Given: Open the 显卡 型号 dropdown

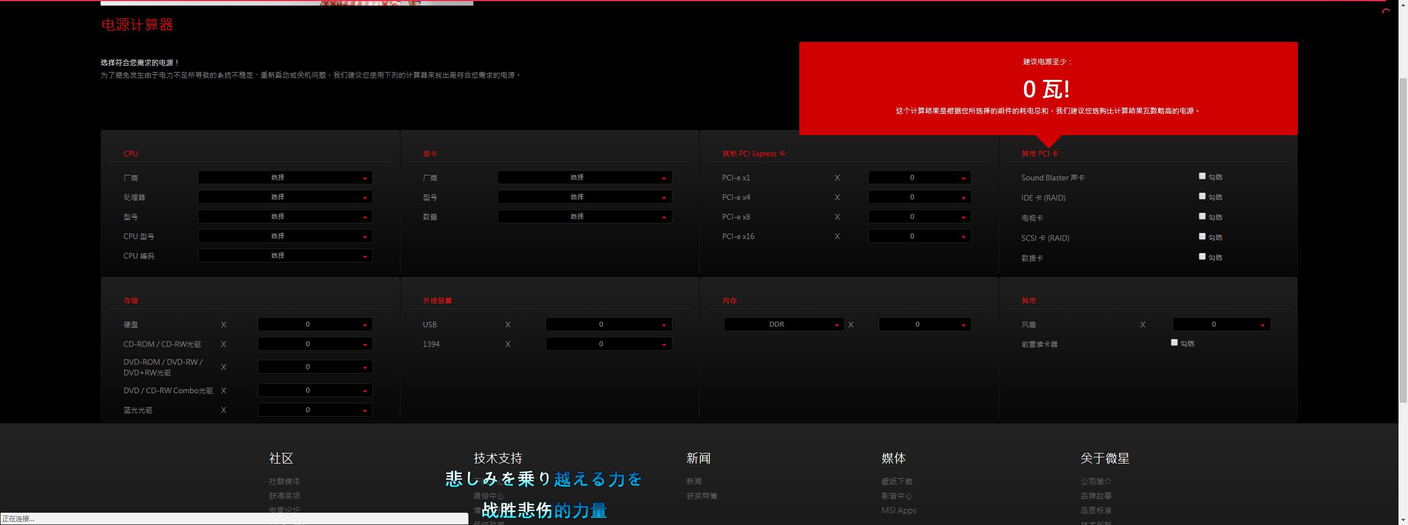Looking at the screenshot, I should click(585, 197).
